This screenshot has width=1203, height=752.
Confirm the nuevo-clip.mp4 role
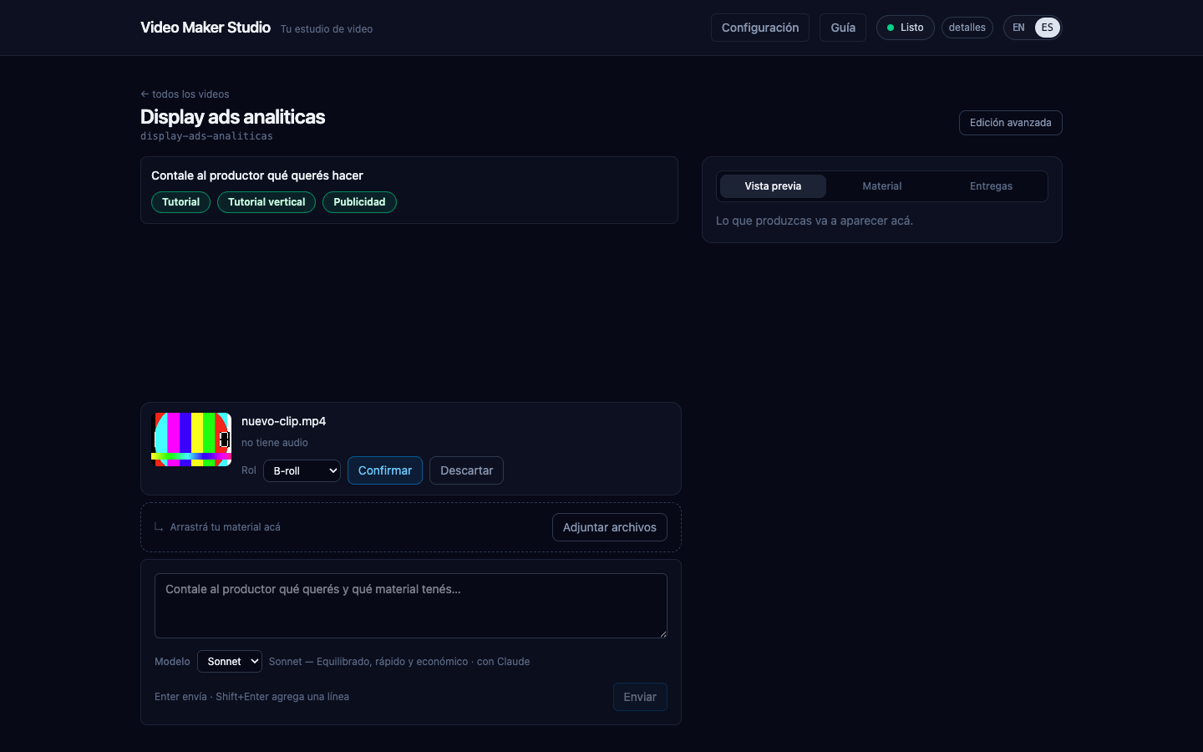coord(385,470)
